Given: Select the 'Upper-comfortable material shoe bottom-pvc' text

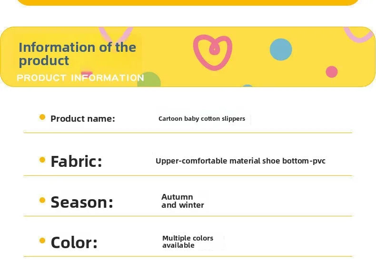Looking at the screenshot, I should [x=240, y=161].
